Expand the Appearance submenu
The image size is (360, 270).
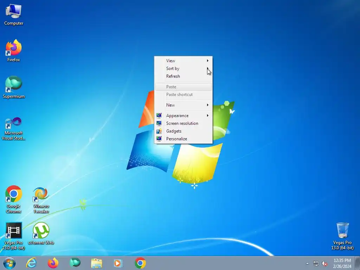[183, 115]
